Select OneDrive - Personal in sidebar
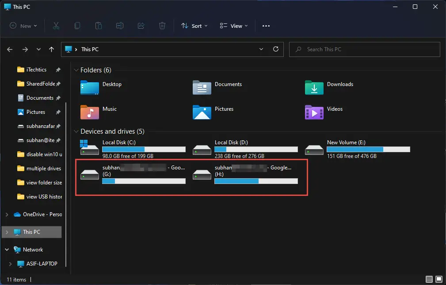446x285 pixels. [38, 214]
